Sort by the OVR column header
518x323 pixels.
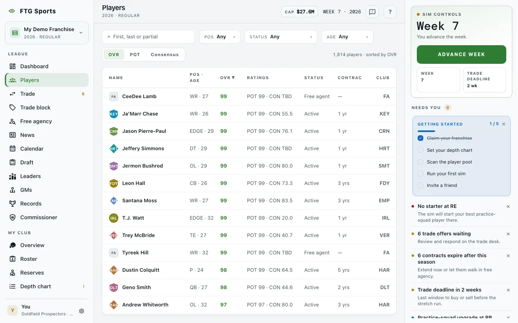point(227,78)
